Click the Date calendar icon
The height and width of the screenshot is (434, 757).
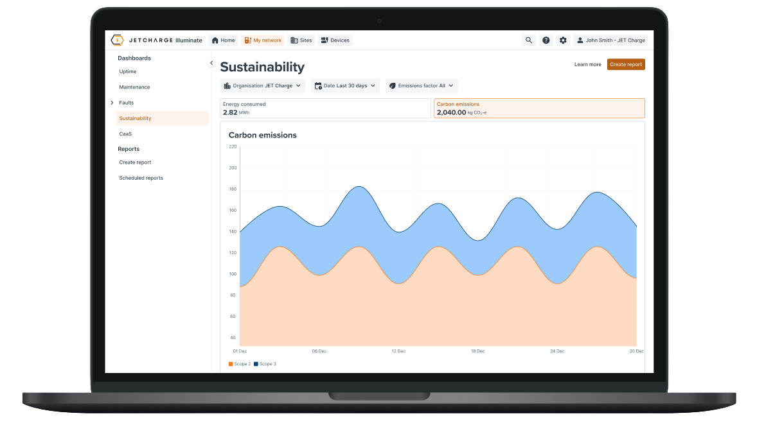318,86
